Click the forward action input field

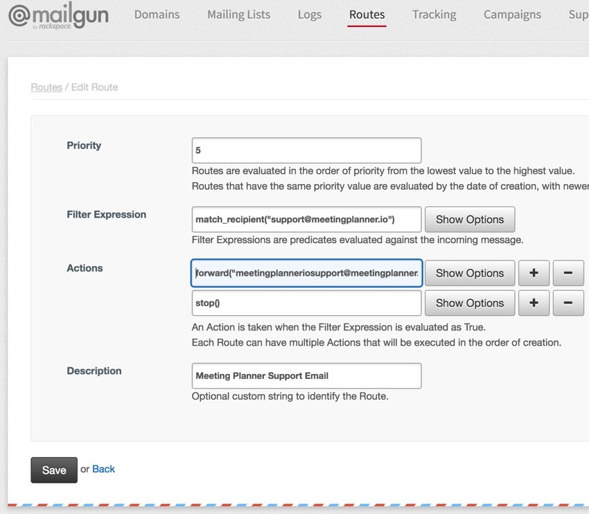pyautogui.click(x=306, y=273)
